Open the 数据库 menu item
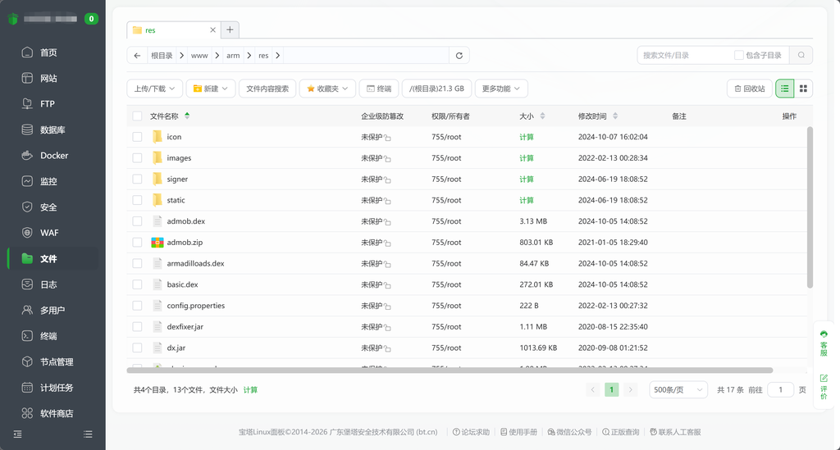840x450 pixels. (52, 130)
